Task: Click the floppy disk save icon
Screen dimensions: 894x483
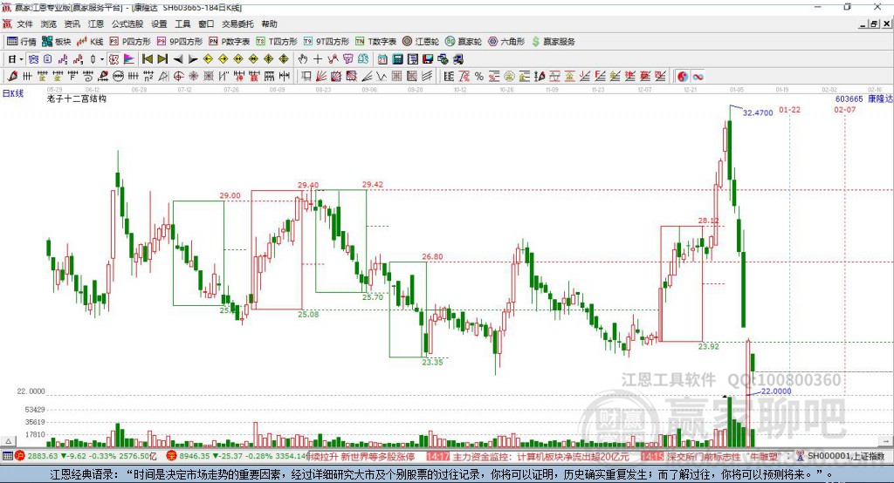Action: (x=428, y=59)
